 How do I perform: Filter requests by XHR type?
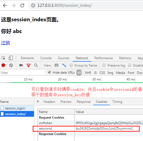[88, 73]
